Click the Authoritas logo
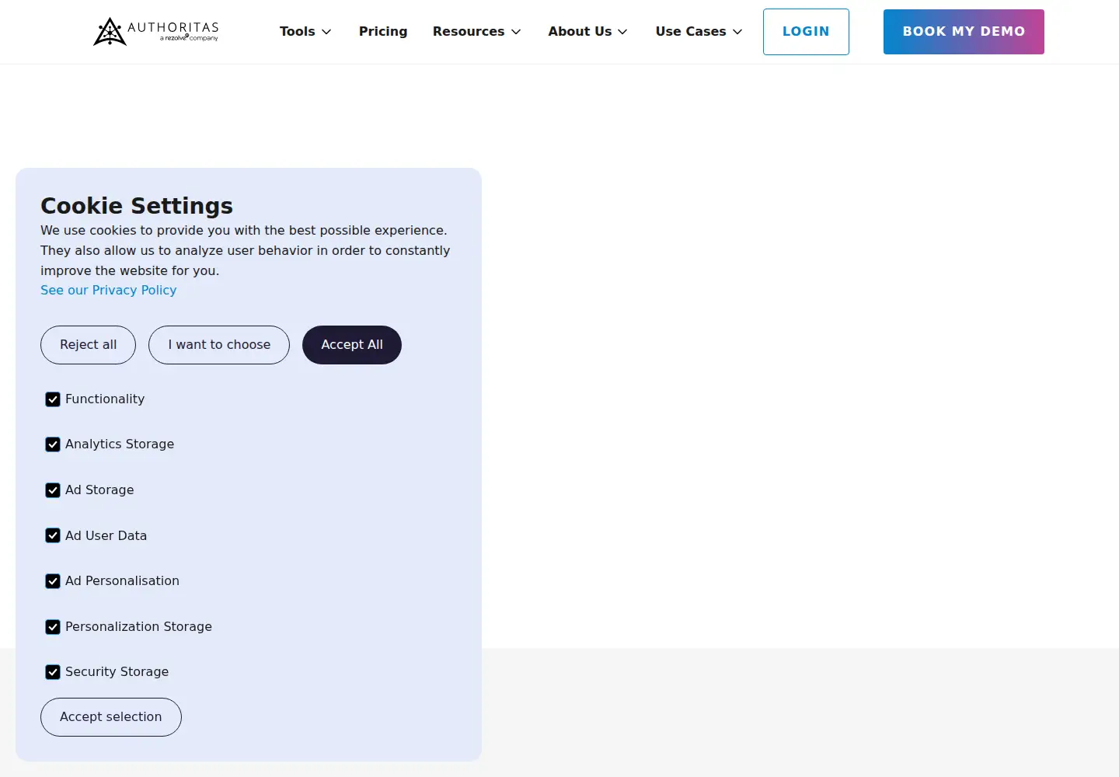 coord(156,31)
